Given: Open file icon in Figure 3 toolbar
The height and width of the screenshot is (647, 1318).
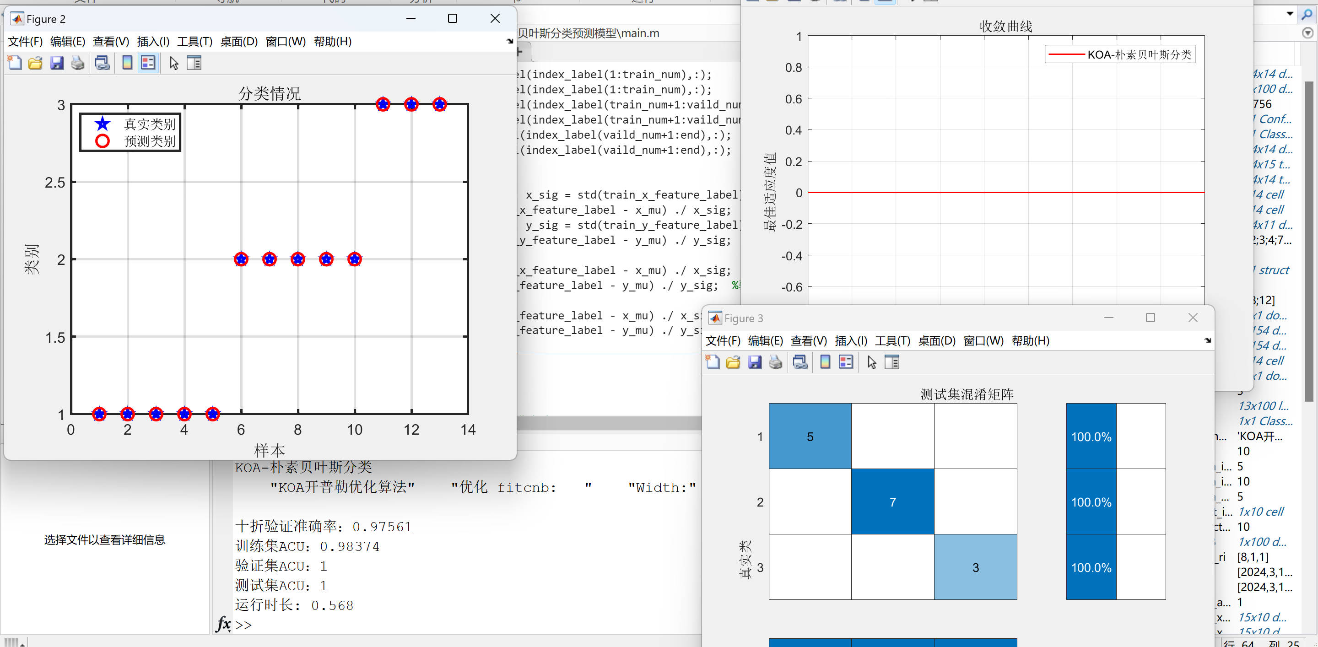Looking at the screenshot, I should coord(733,362).
